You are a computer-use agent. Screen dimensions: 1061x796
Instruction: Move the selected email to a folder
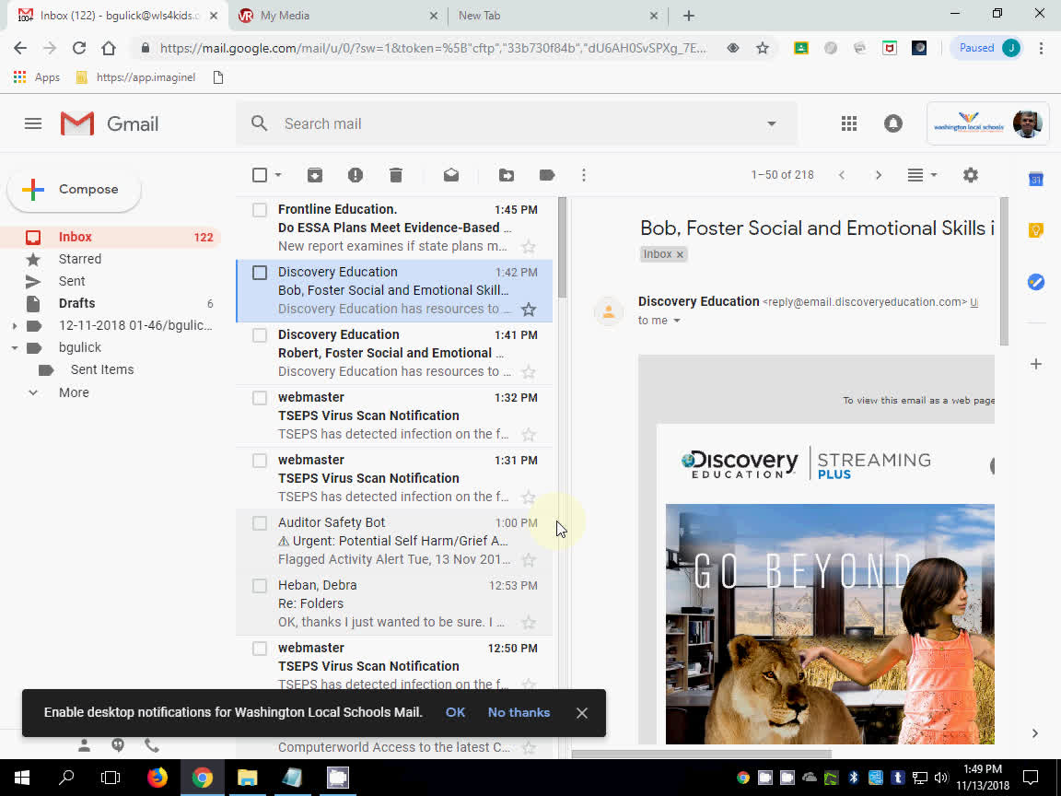pos(506,174)
